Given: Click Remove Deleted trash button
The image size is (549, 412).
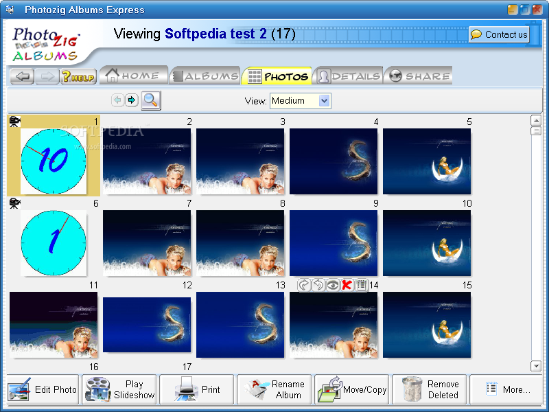Looking at the screenshot, I should (x=429, y=389).
